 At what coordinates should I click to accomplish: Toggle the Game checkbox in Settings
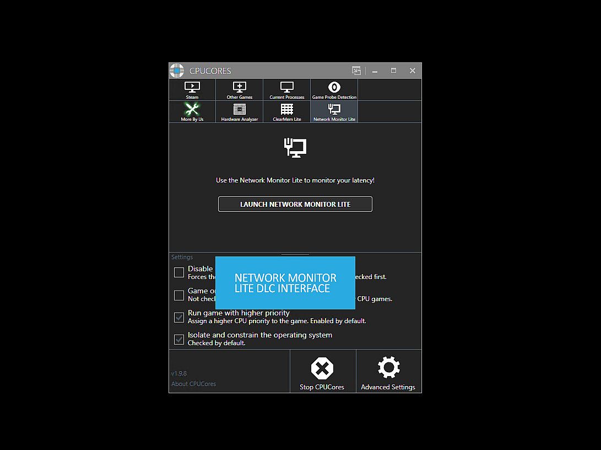[x=179, y=296]
